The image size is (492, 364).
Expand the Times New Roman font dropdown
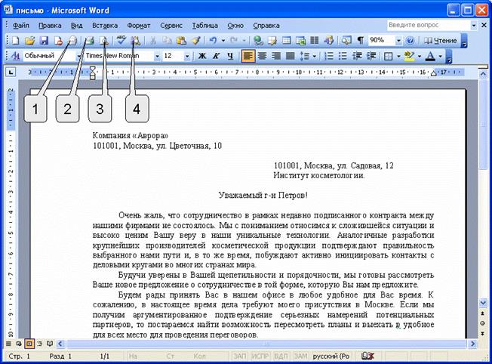157,56
